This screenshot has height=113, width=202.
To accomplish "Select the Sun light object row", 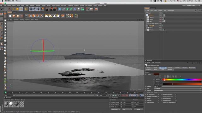I will (151, 26).
